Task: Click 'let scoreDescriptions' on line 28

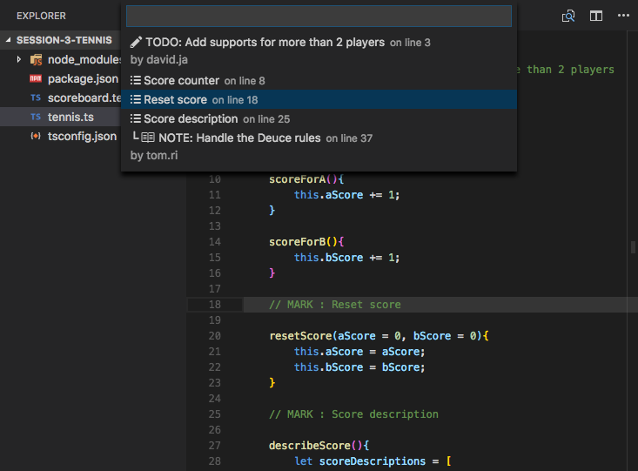Action: tap(360, 461)
